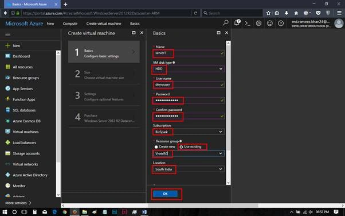Open Task View on taskbar

tap(24, 212)
